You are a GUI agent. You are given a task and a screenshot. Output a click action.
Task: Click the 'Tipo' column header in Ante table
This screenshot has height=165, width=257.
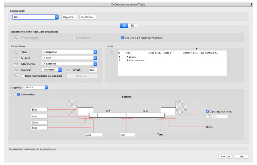(x=137, y=53)
